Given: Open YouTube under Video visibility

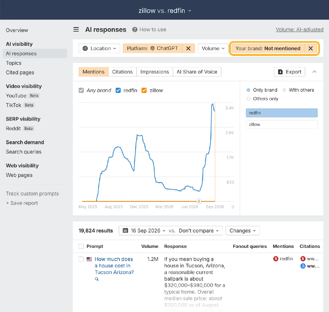Looking at the screenshot, I should pos(16,96).
